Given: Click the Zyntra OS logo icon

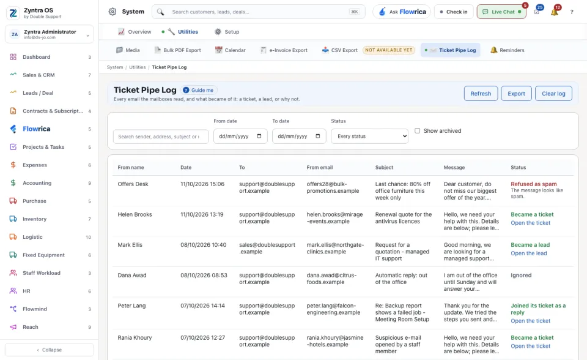Looking at the screenshot, I should coord(13,13).
